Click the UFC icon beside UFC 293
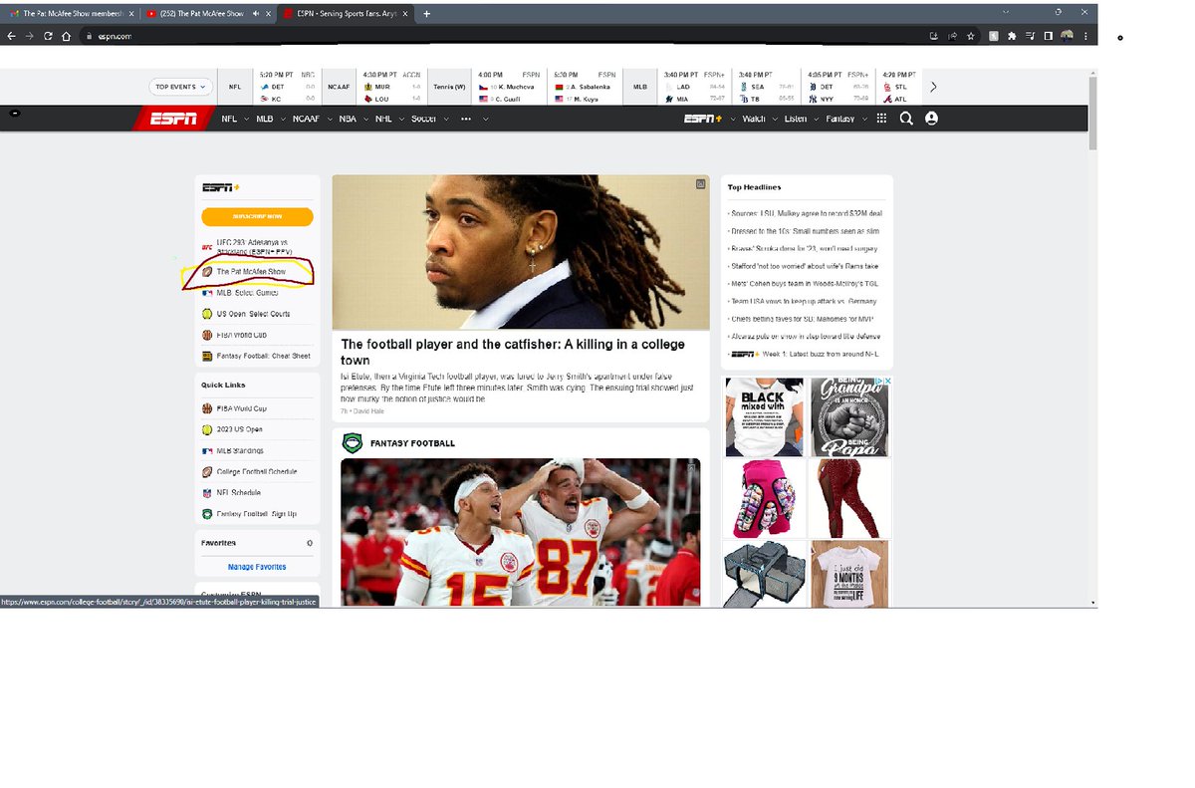Viewport: 1195px width, 788px height. point(207,246)
